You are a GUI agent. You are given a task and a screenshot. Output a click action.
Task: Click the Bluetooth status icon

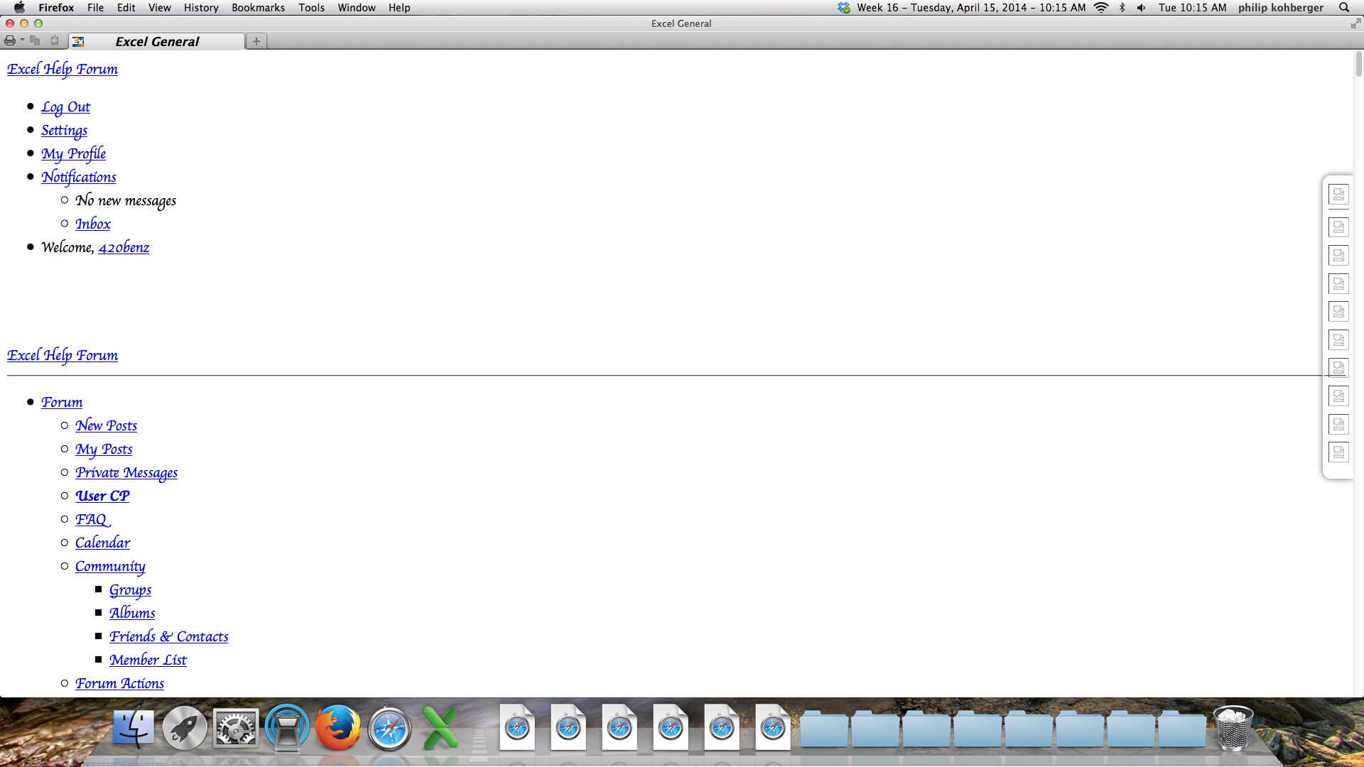1122,7
